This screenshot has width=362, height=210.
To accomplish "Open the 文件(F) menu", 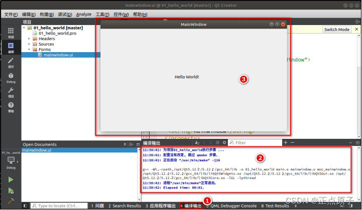I will coord(11,15).
